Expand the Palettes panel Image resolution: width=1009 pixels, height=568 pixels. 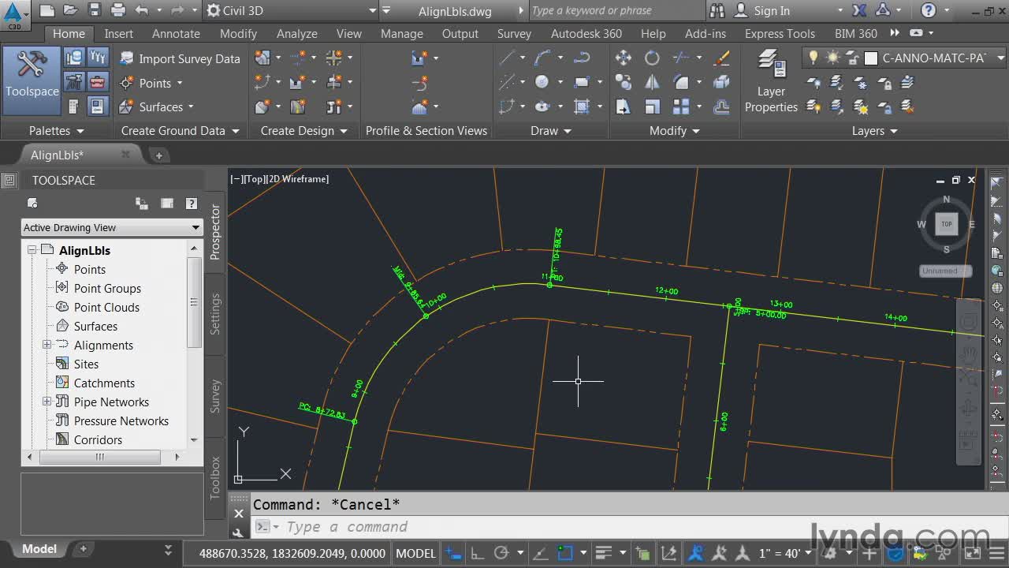click(x=56, y=131)
